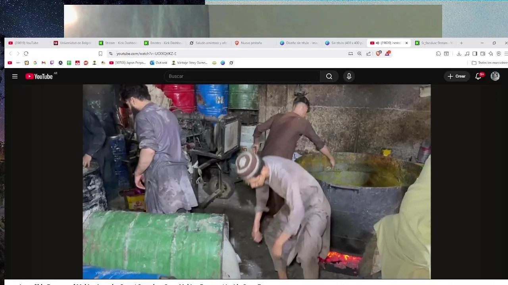
Task: Share this page from address bar
Action: (x=369, y=53)
